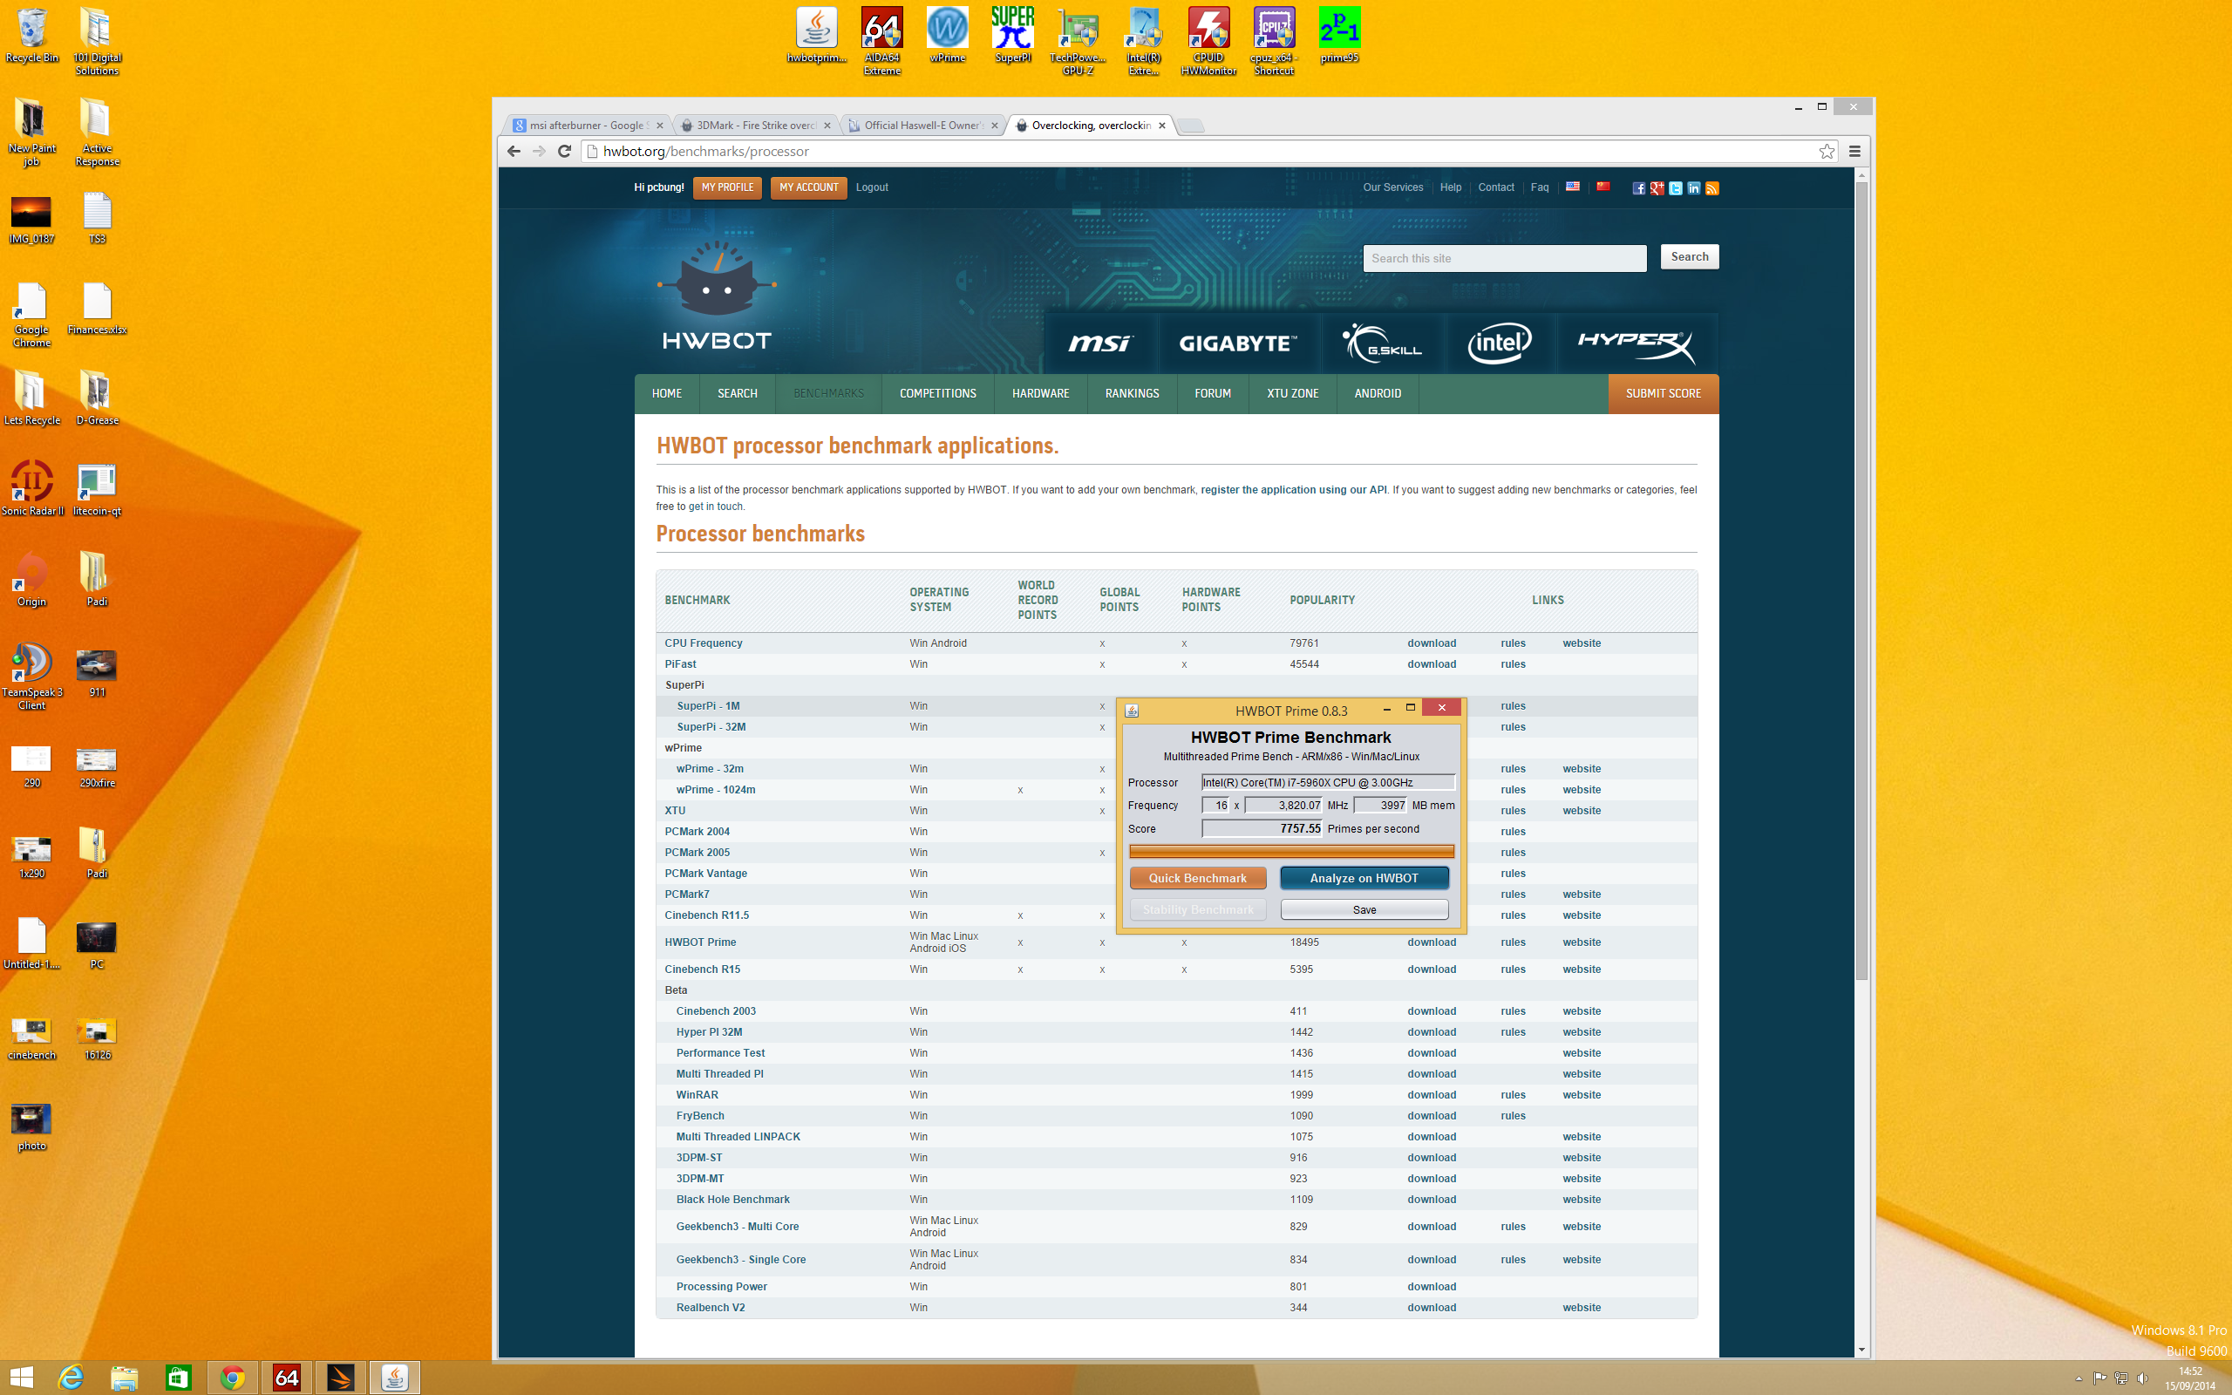Click Windows Start button on taskbar
The image size is (2232, 1395).
tap(20, 1378)
